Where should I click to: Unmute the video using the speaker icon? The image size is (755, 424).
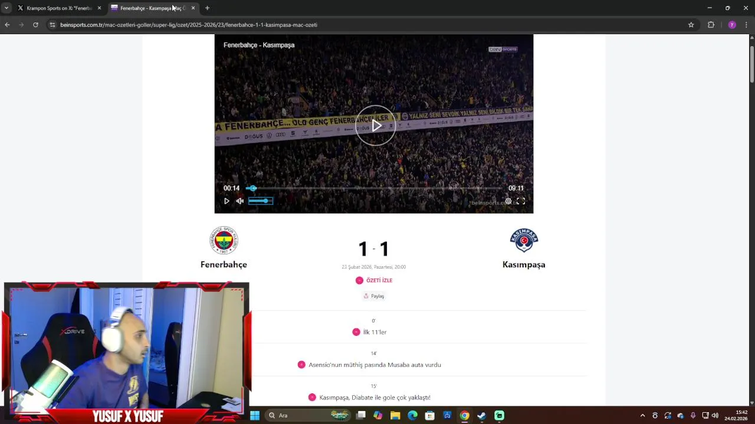tap(239, 201)
